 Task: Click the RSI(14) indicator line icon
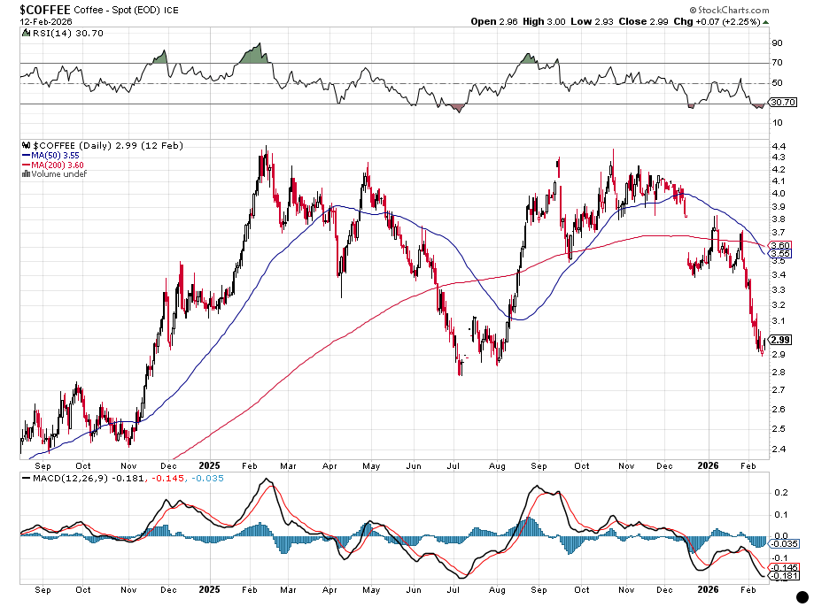24,32
